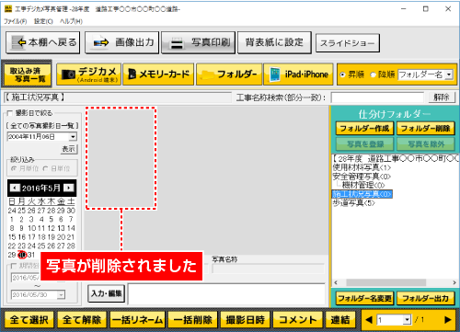Click 一括削除 button

192,320
